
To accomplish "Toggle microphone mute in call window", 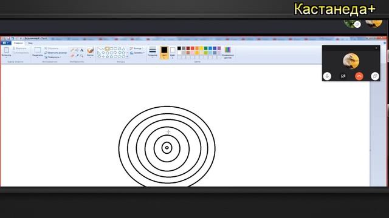I will pyautogui.click(x=327, y=76).
